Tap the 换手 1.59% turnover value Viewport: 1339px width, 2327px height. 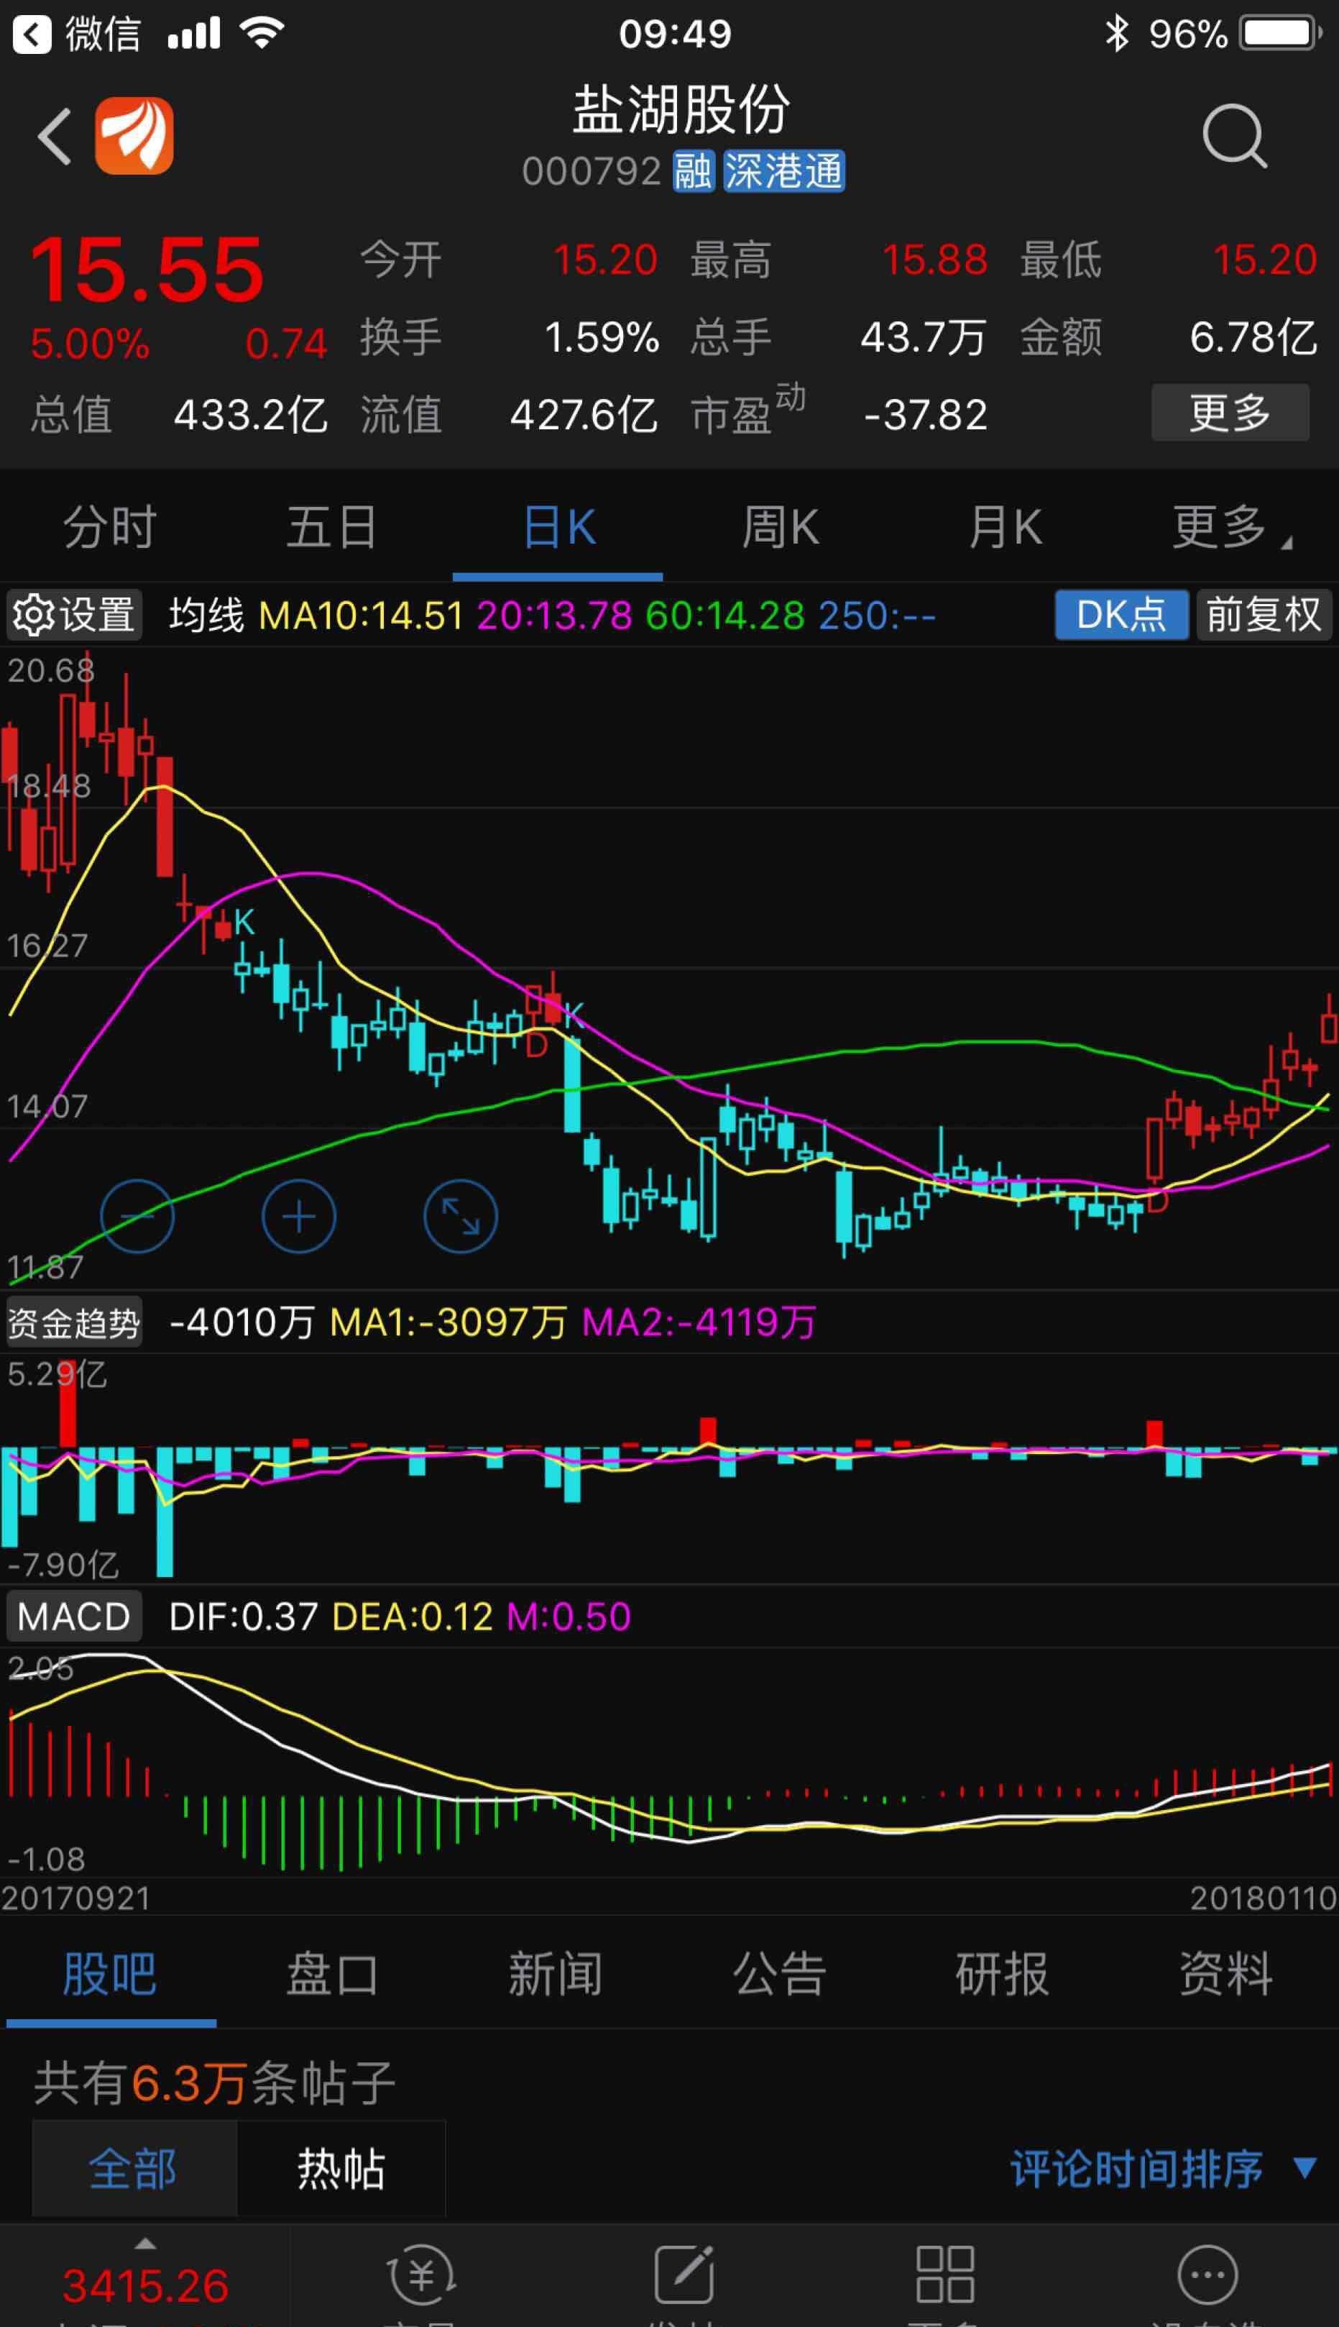click(x=510, y=337)
